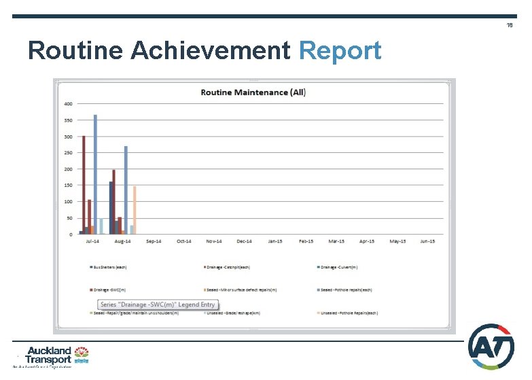Click the Sealed Minor surface defect repairs swatch

[x=205, y=290]
